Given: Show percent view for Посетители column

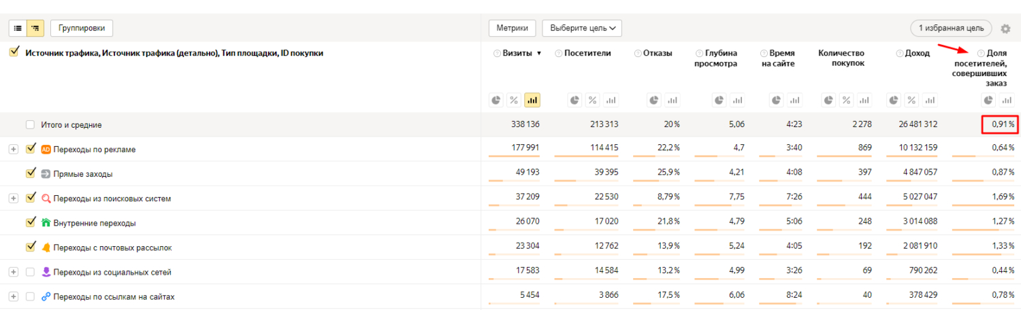Looking at the screenshot, I should point(593,100).
